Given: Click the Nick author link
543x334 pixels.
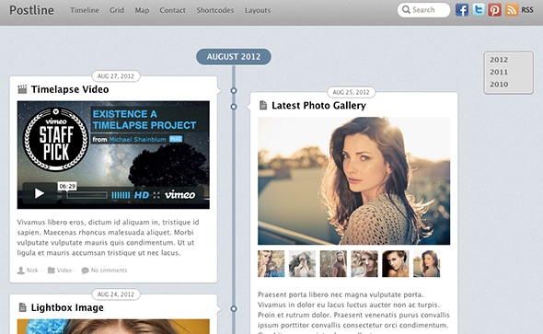Looking at the screenshot, I should (32, 271).
